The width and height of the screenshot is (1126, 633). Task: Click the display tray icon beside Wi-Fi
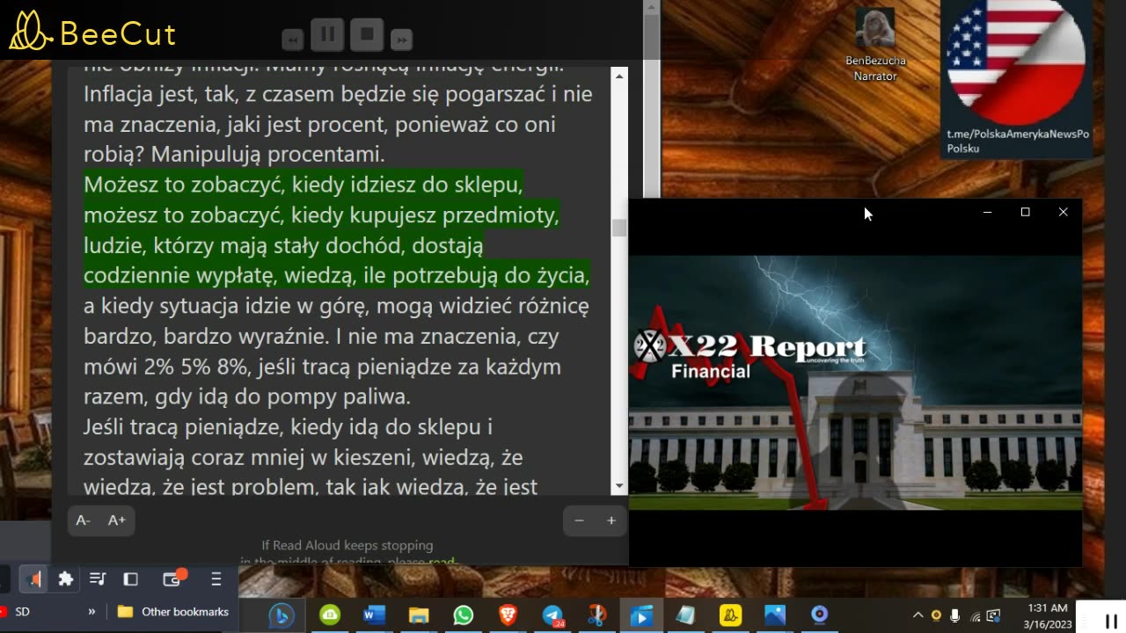[994, 615]
